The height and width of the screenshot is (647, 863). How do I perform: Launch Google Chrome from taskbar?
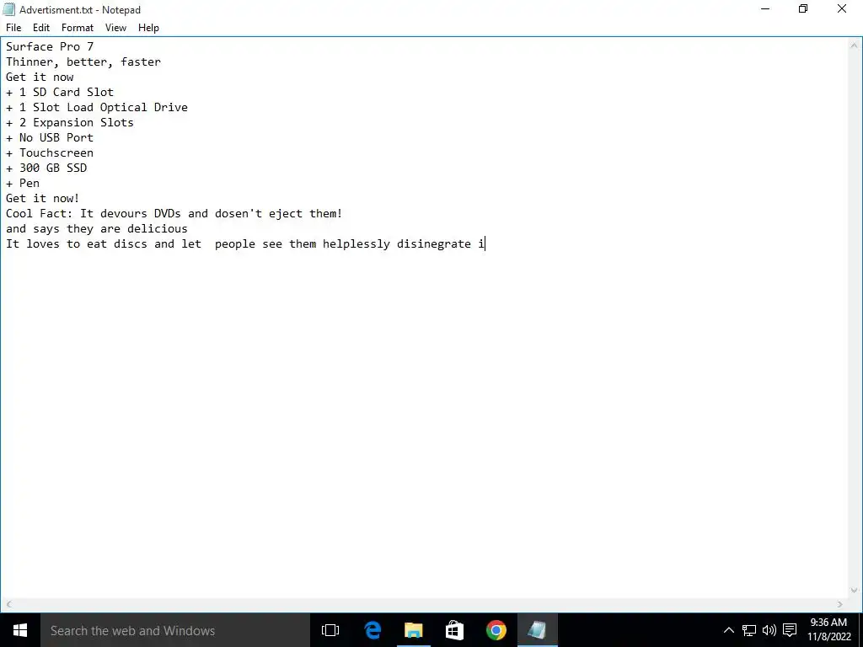click(x=496, y=630)
